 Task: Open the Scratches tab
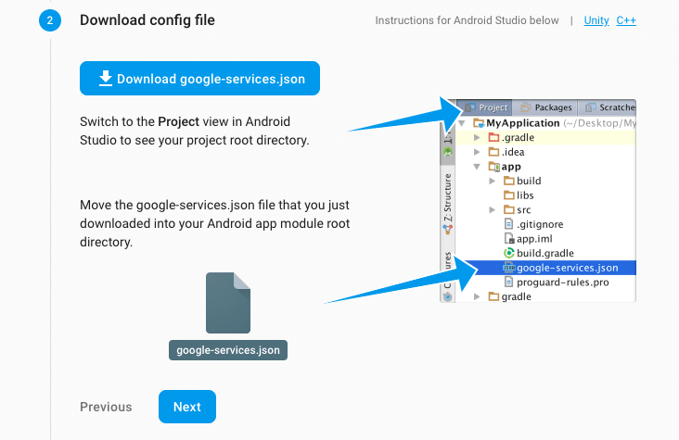610,107
